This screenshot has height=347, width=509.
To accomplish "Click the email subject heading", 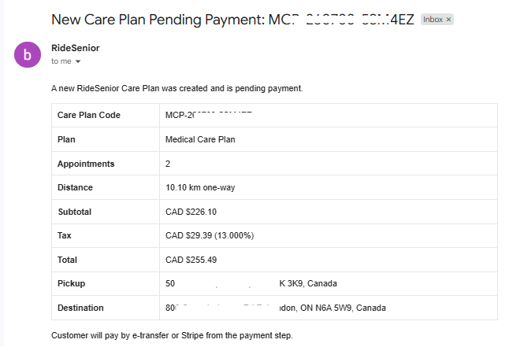I will [232, 20].
